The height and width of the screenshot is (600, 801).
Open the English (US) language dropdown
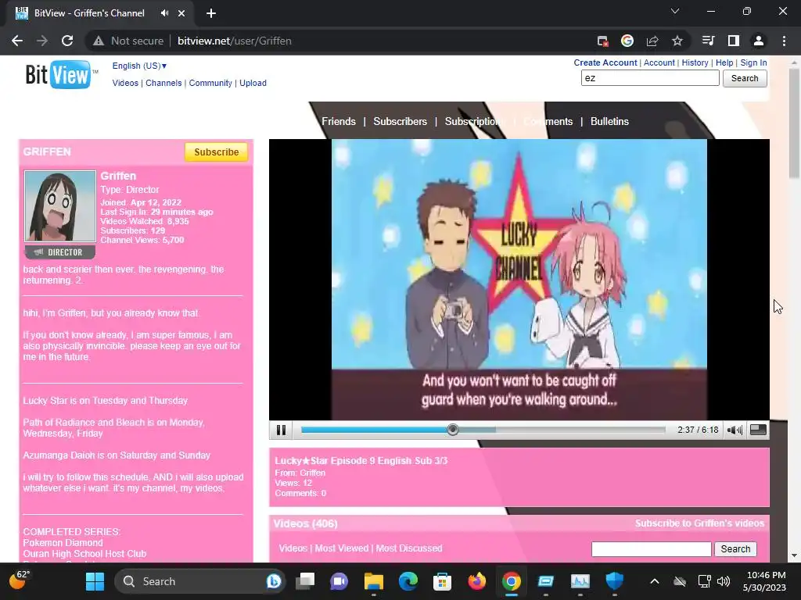(139, 66)
